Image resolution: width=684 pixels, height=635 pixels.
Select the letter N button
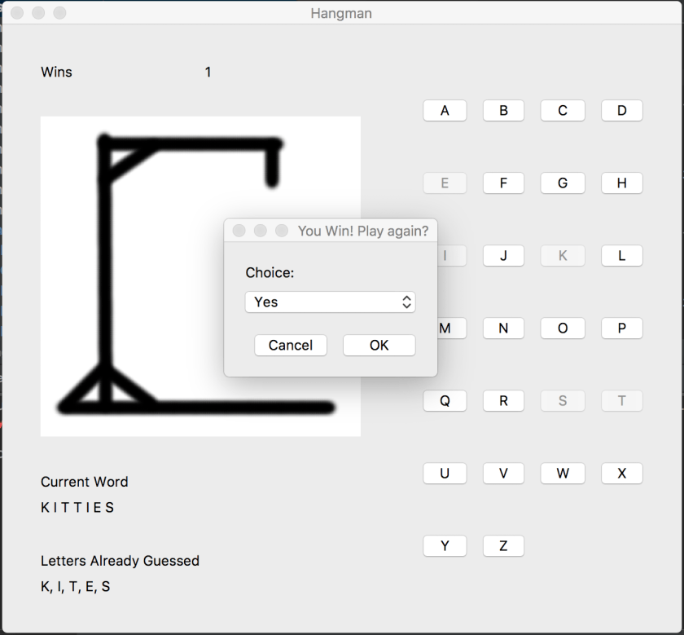point(503,329)
